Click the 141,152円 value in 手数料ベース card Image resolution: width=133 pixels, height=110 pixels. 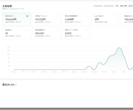(40, 19)
